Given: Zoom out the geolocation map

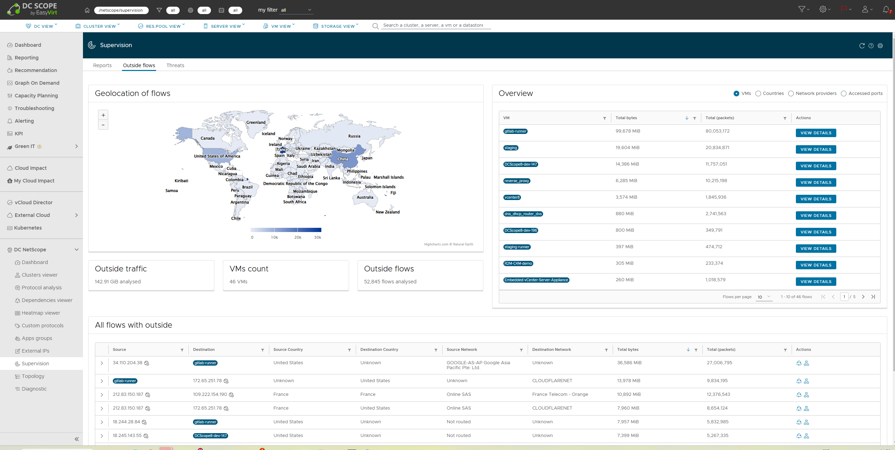Looking at the screenshot, I should click(x=103, y=125).
